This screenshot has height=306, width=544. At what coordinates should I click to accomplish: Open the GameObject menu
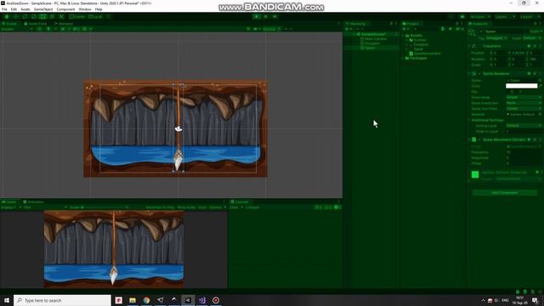(43, 9)
